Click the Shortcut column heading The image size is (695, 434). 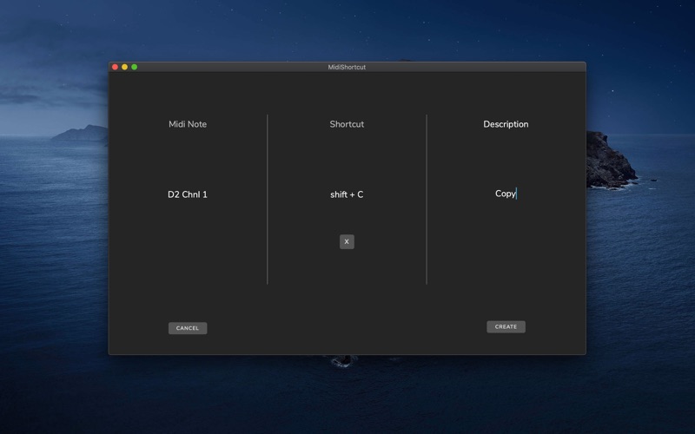tap(347, 124)
